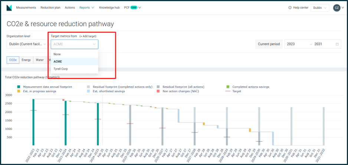The height and width of the screenshot is (165, 348).
Task: Click the 2024-2025 teal footprint bar
Action: [x=98, y=124]
